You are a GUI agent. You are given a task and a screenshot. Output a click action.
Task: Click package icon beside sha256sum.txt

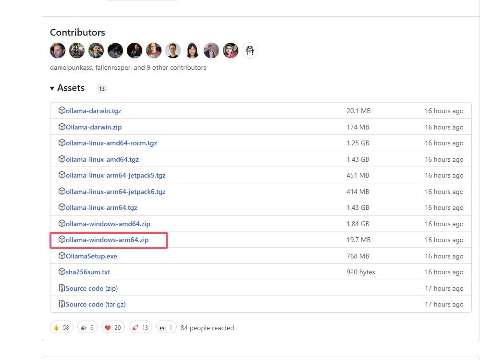pos(62,271)
